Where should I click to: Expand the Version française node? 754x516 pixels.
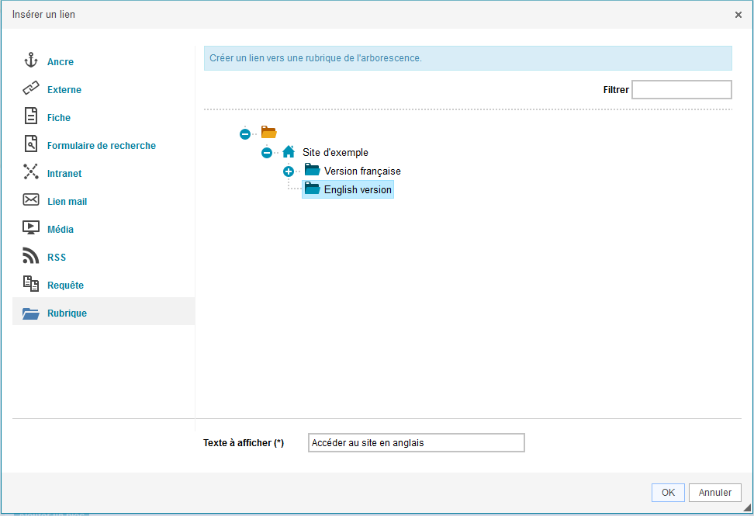(288, 171)
